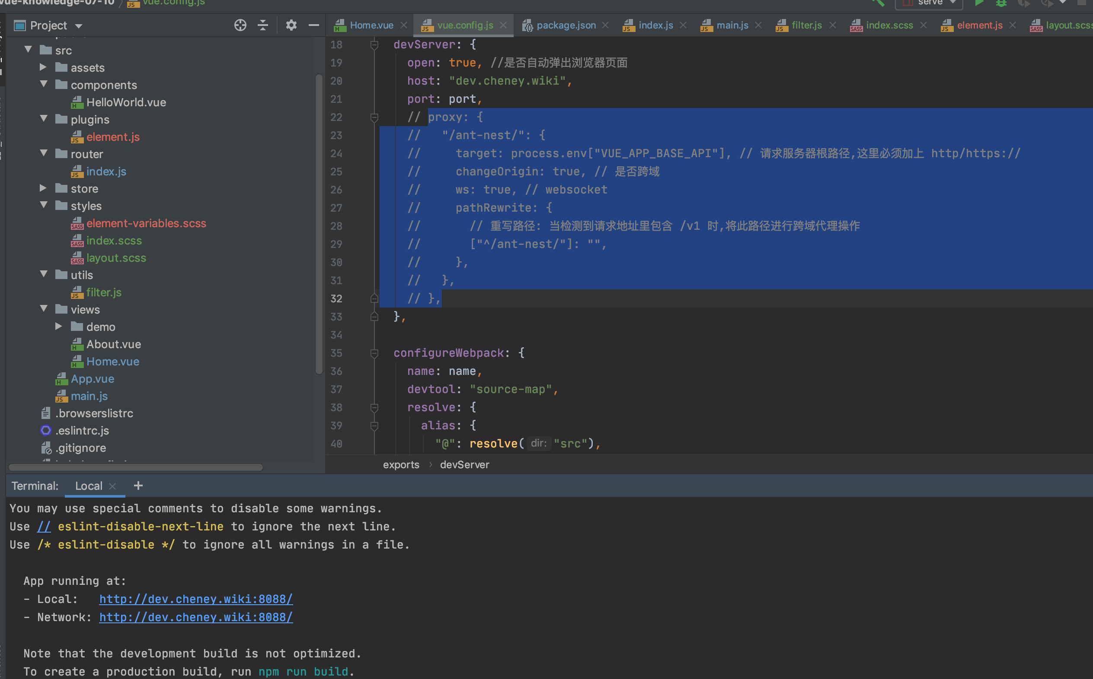
Task: Switch to package.json tab
Action: tap(566, 25)
